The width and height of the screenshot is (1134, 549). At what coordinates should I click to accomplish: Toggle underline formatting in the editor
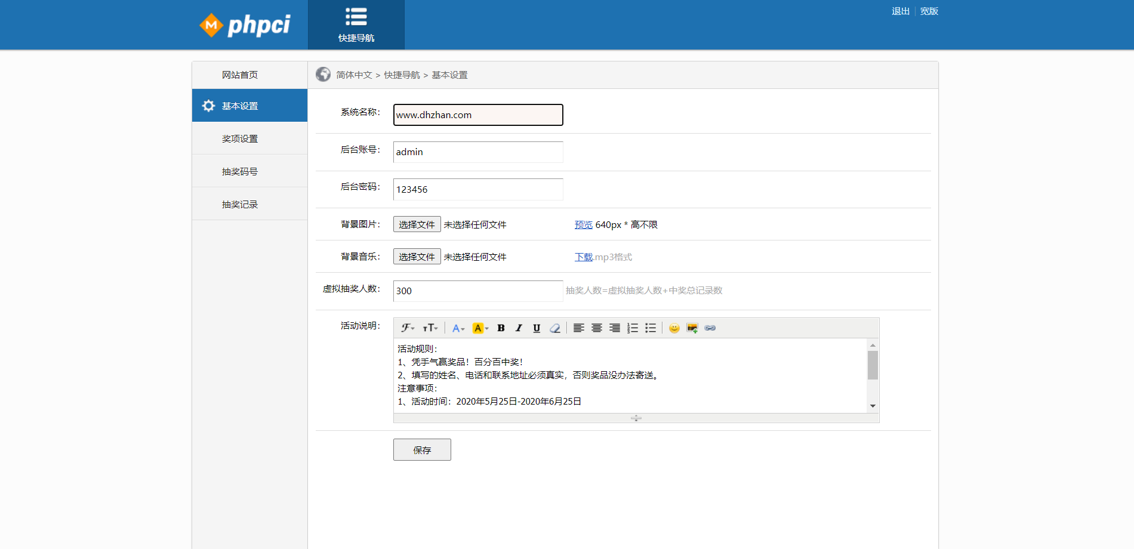[x=537, y=328]
